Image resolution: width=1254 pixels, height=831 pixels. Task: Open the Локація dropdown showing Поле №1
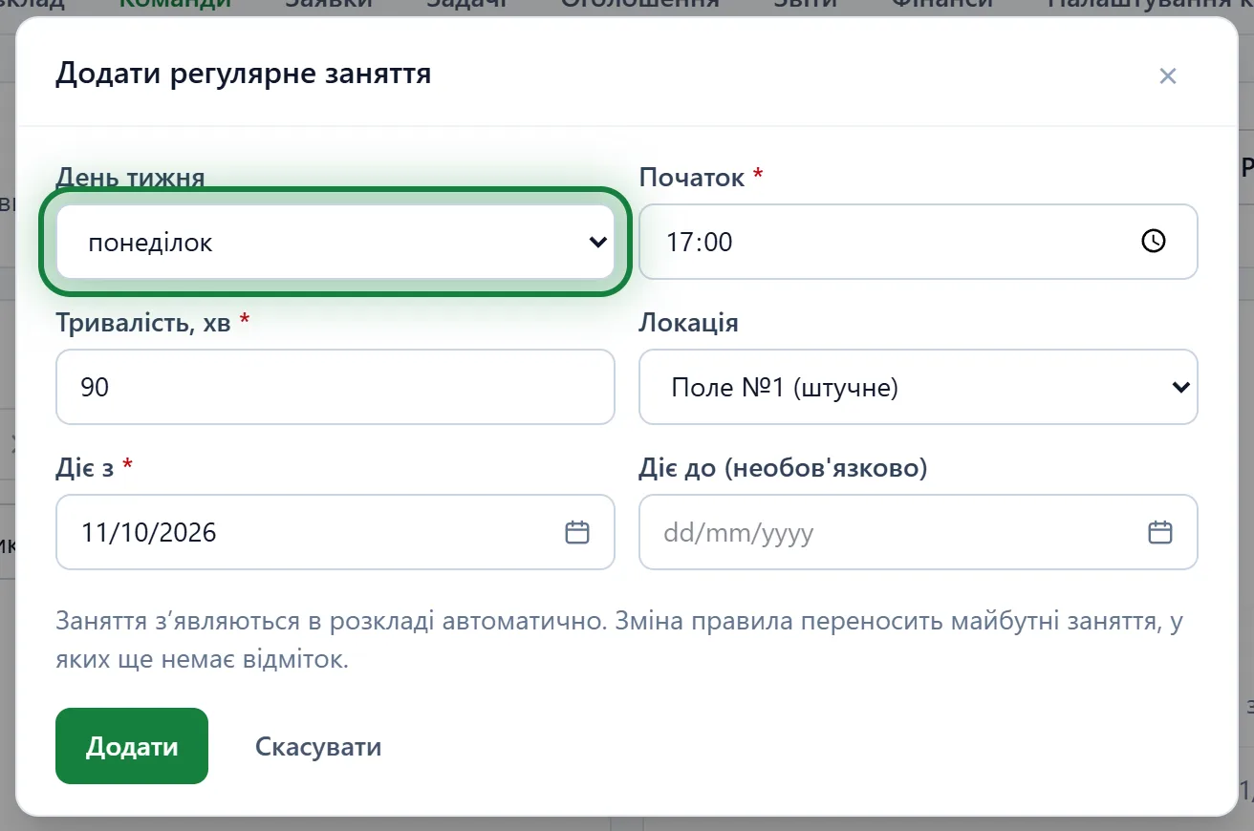click(x=918, y=387)
